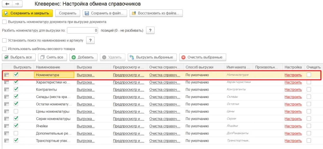Open 'Настроить' link for Контрагенты row
323x149 pixels.
coord(293,90)
